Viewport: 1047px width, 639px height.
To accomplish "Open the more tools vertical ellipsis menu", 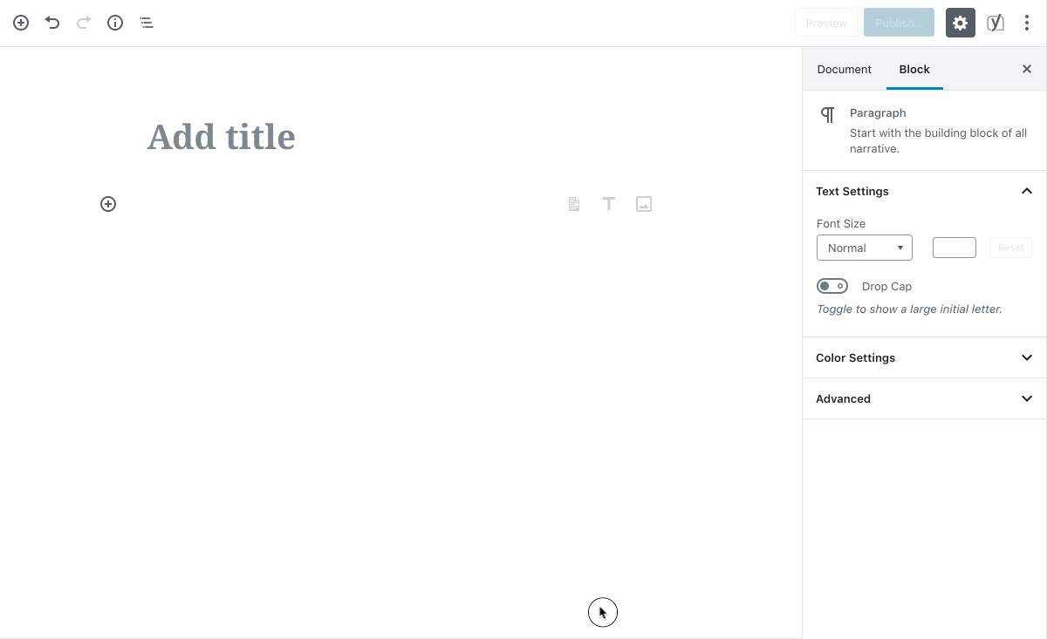I will [1026, 23].
